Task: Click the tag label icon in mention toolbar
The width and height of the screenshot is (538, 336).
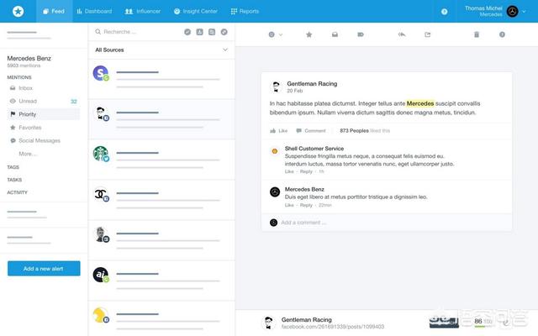Action: (361, 34)
